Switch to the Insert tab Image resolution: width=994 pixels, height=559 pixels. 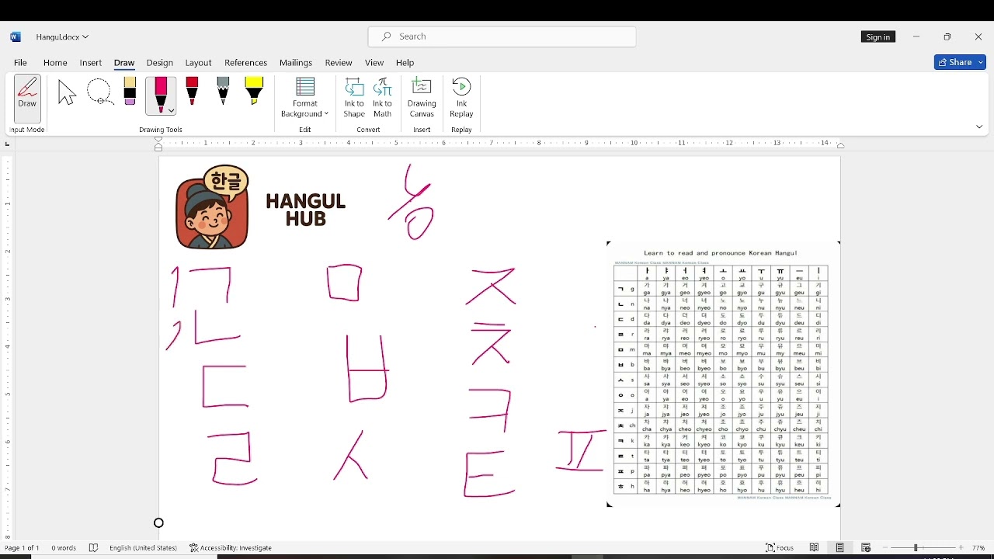coord(91,63)
